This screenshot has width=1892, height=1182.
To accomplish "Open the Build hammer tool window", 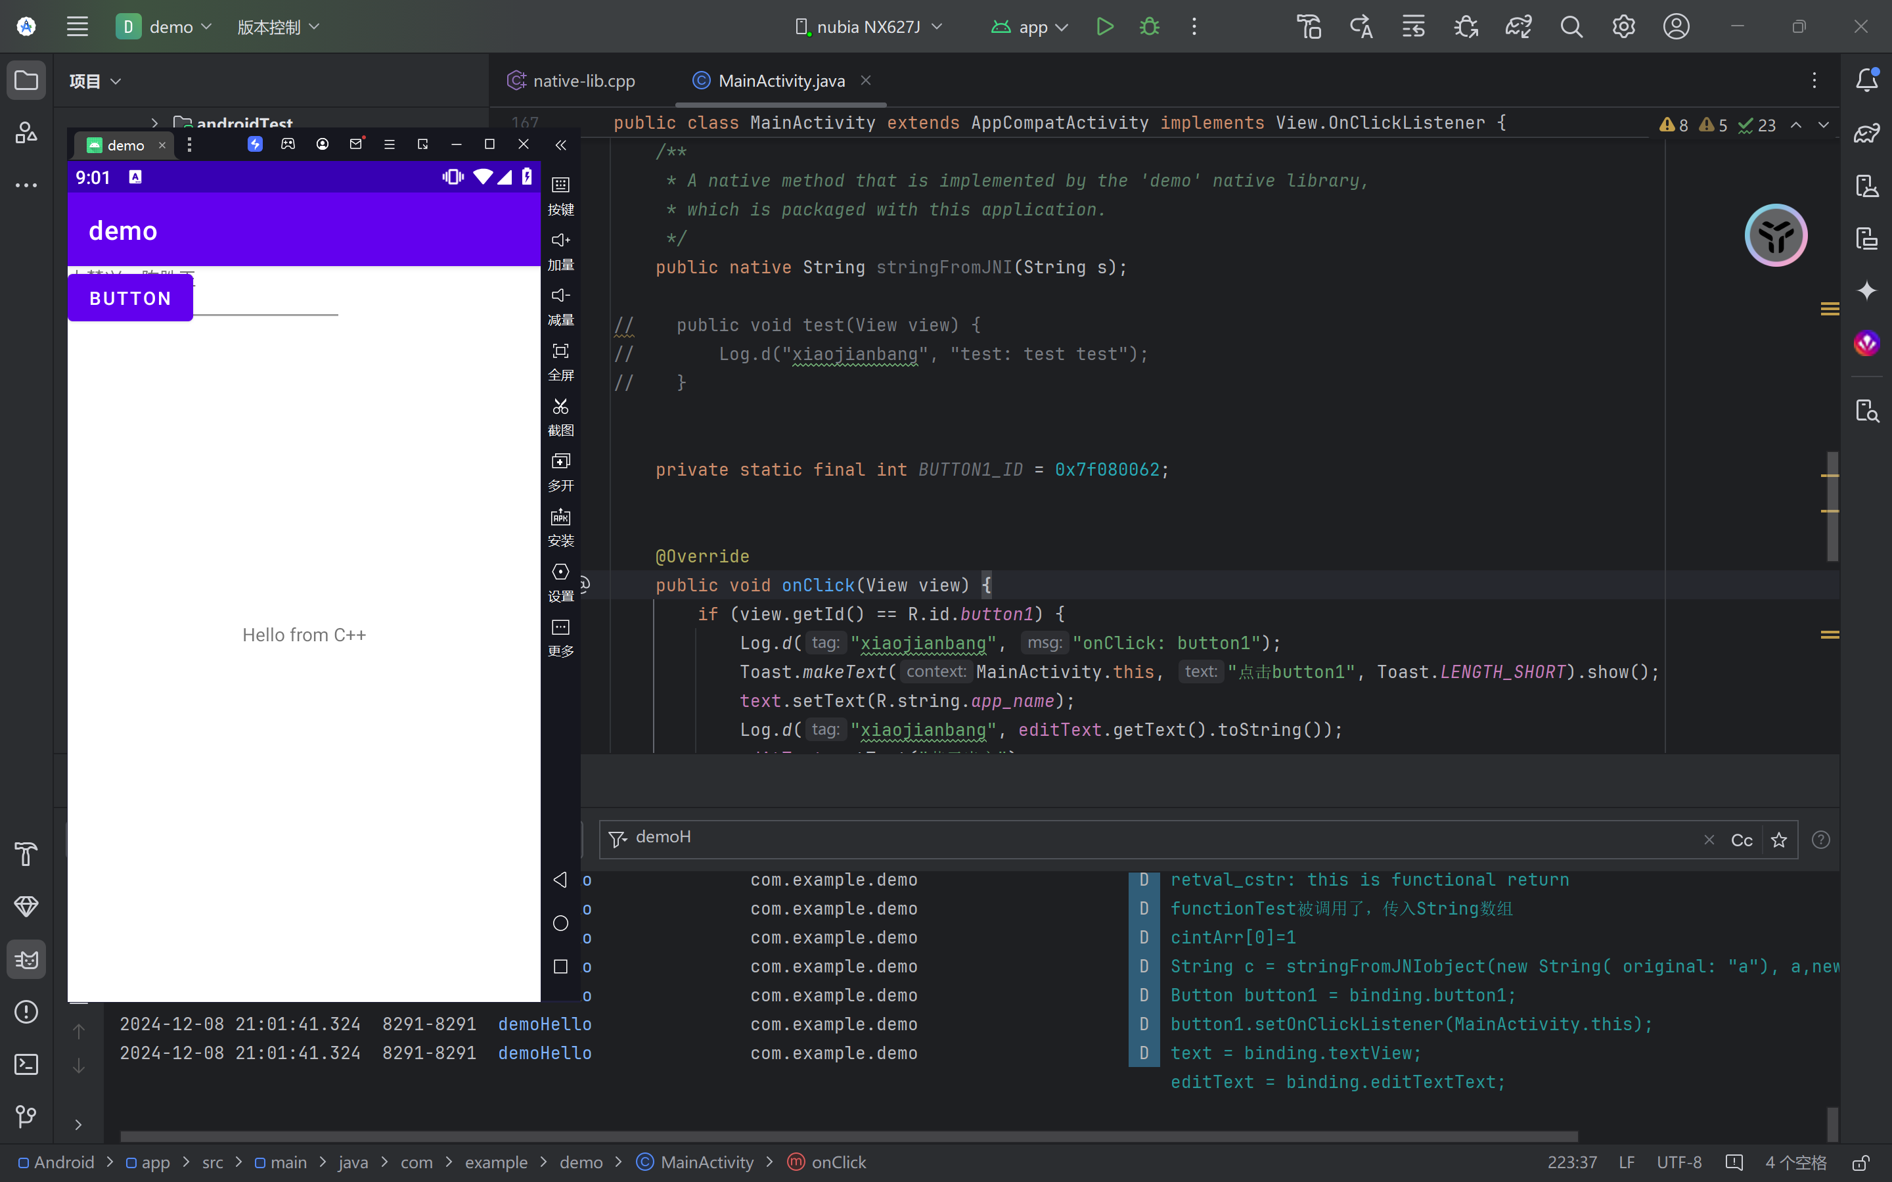I will (26, 853).
